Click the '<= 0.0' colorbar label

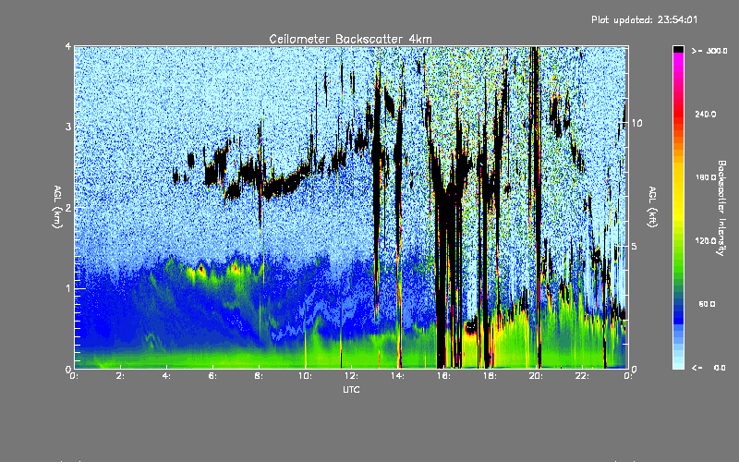(x=709, y=367)
